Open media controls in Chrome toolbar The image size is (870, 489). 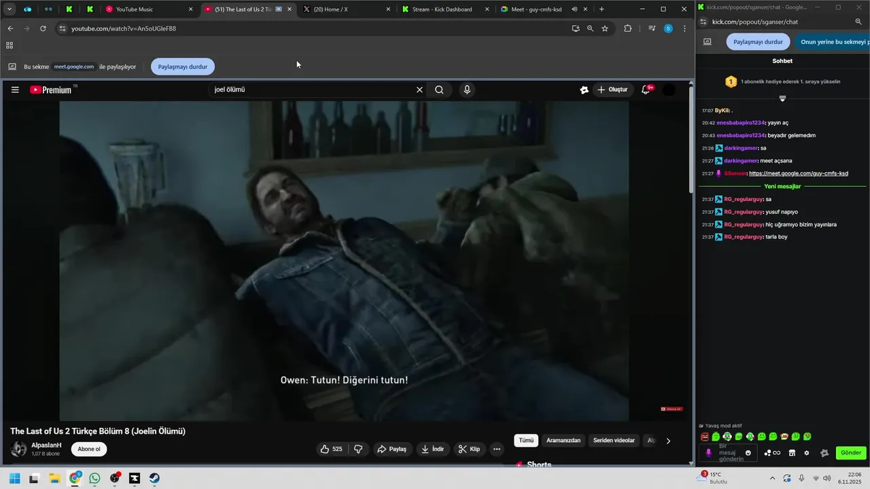pyautogui.click(x=652, y=29)
